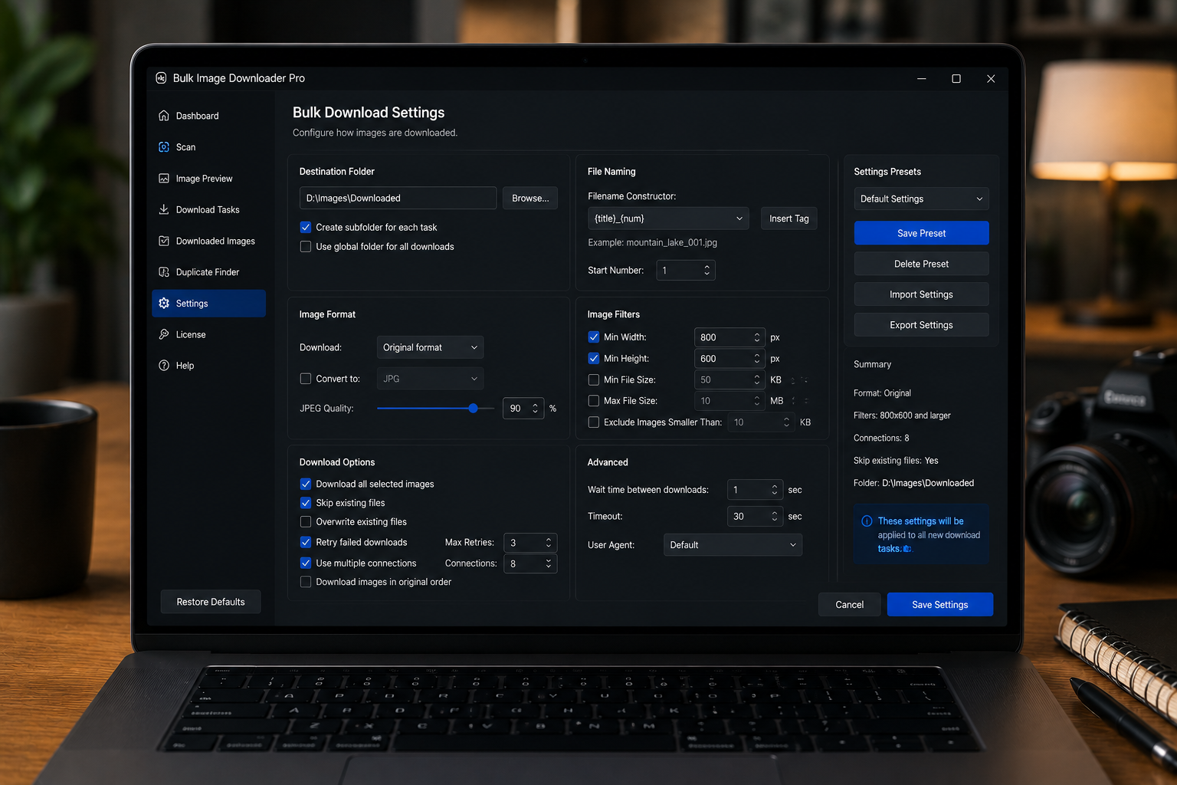This screenshot has width=1177, height=785.
Task: Click Import Settings
Action: click(x=921, y=294)
